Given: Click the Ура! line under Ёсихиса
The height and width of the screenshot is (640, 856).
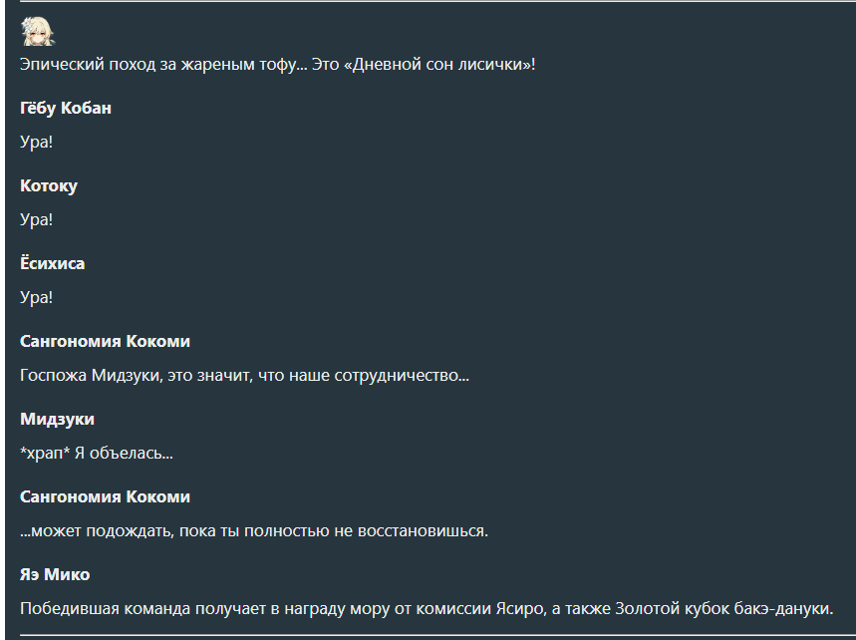Looking at the screenshot, I should (x=36, y=297).
